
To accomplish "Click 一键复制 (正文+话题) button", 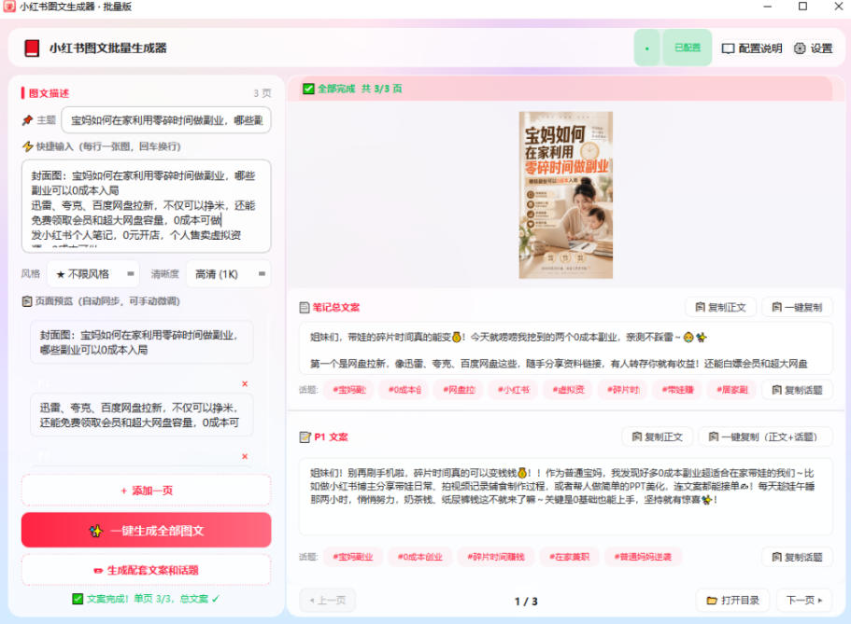I will (x=765, y=437).
